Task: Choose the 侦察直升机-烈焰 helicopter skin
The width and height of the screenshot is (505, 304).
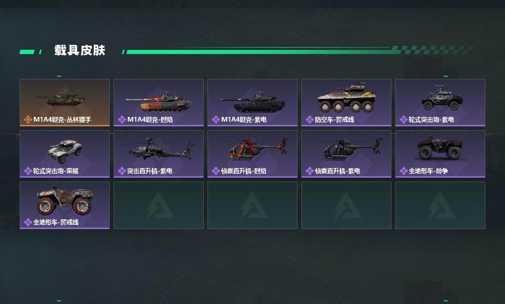Action: click(252, 154)
